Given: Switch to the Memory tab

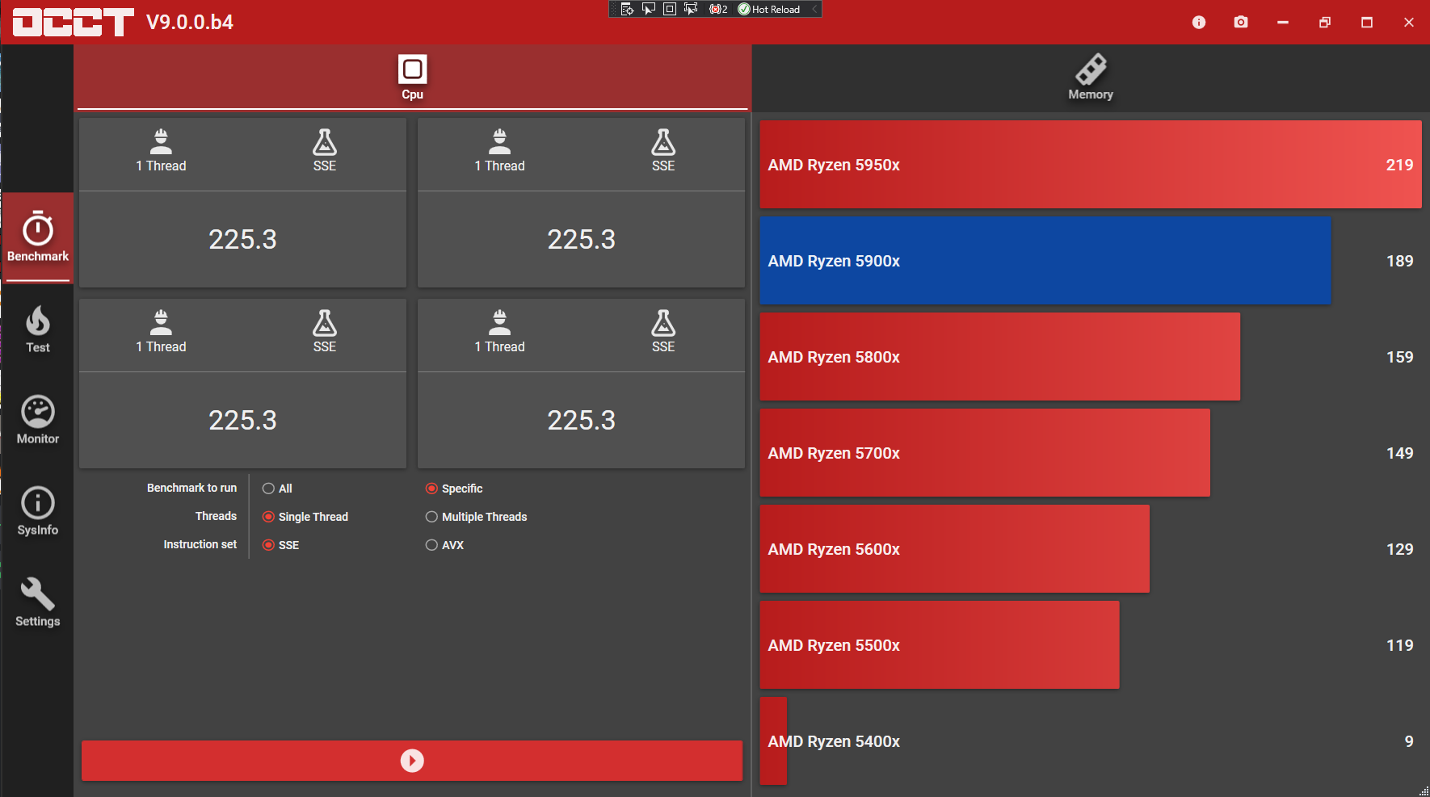Looking at the screenshot, I should point(1091,78).
